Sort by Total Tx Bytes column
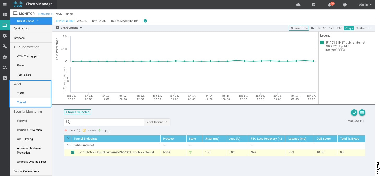This screenshot has width=382, height=176. pos(351,139)
